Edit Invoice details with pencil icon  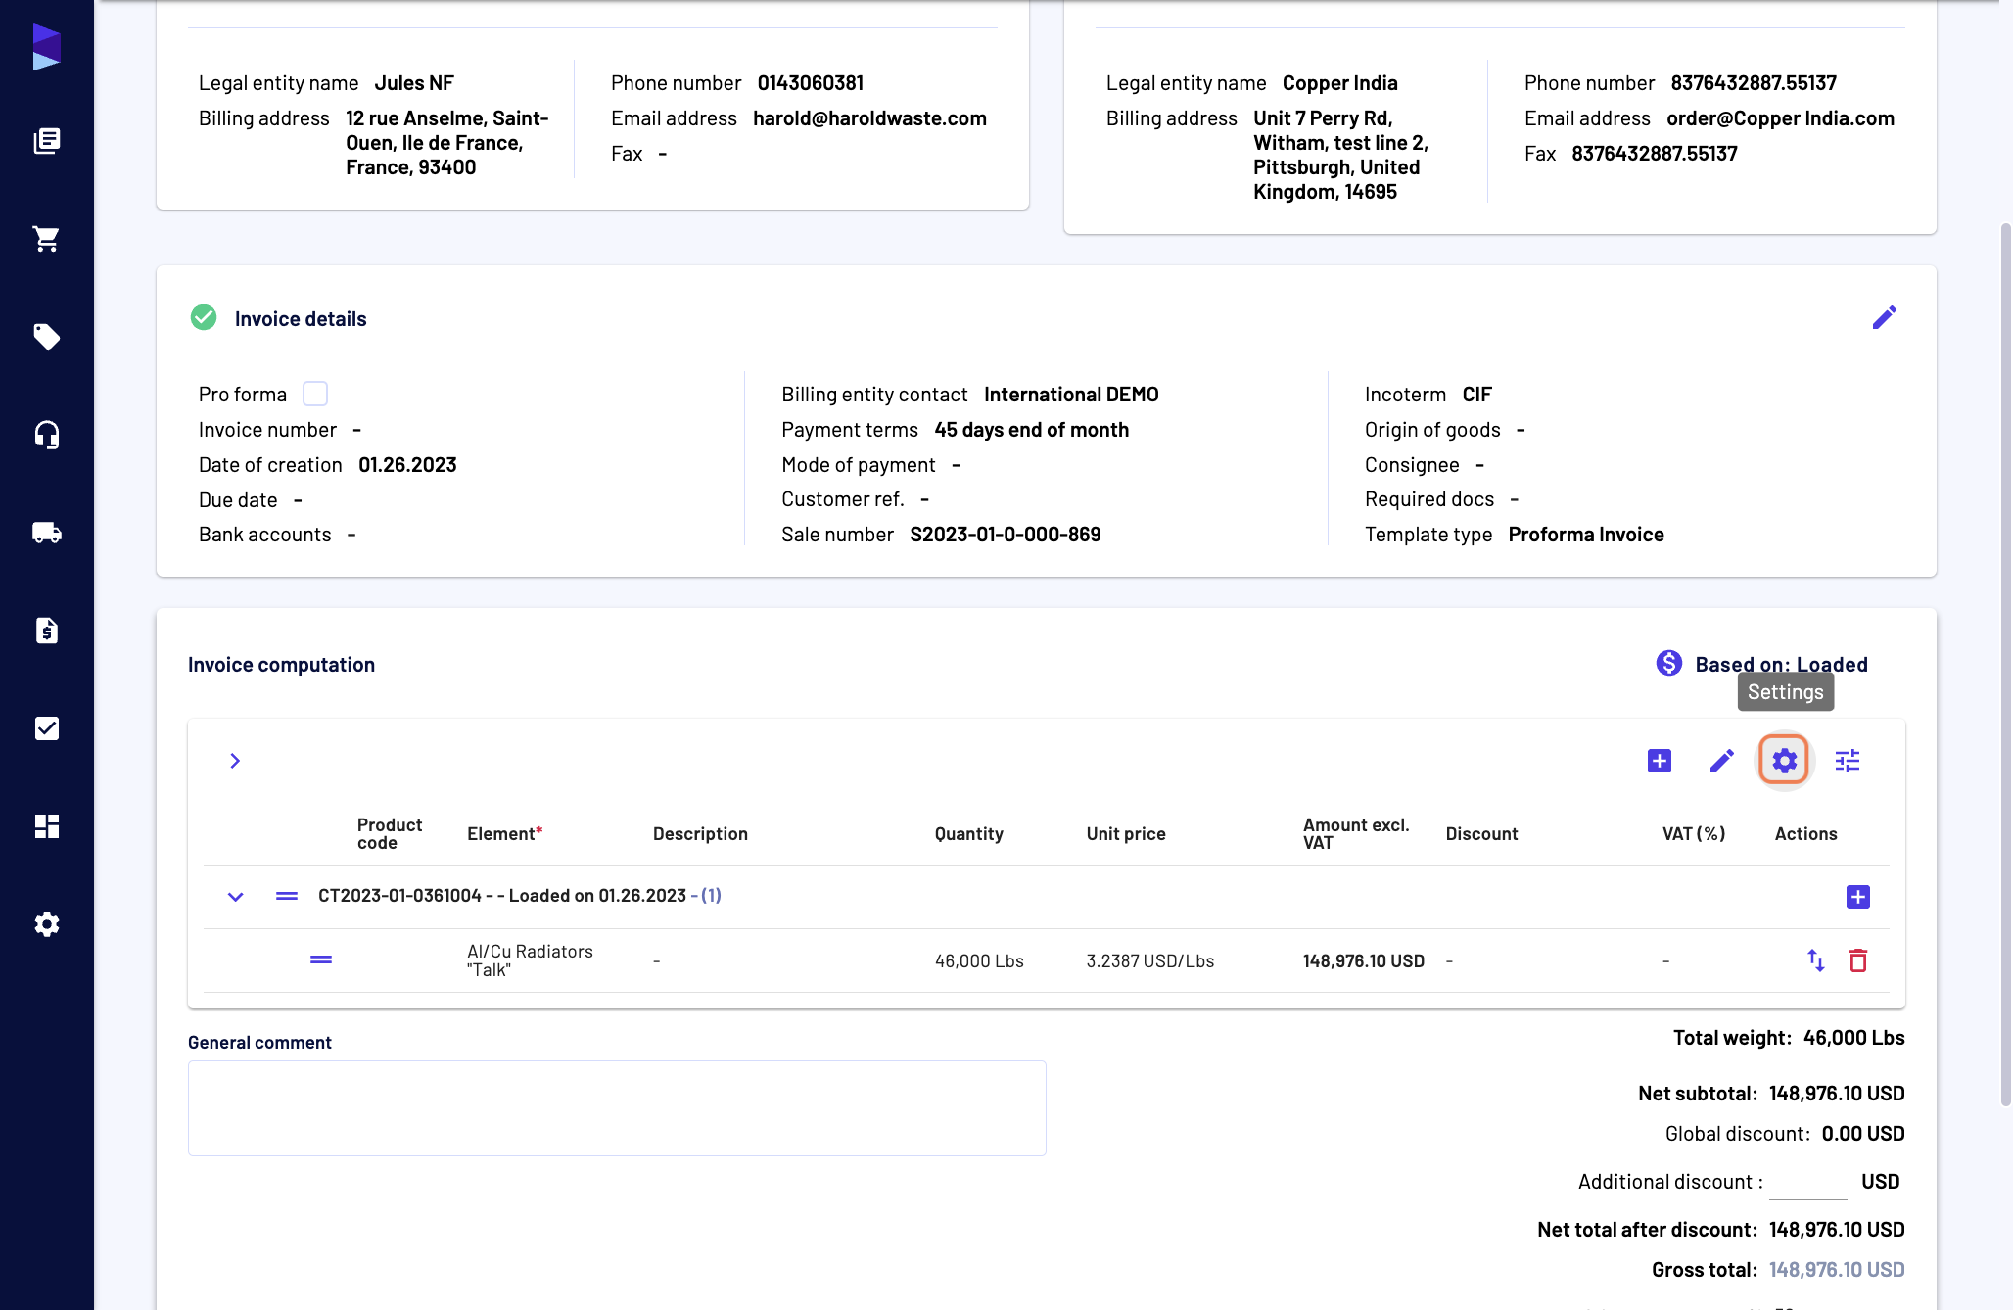tap(1884, 317)
